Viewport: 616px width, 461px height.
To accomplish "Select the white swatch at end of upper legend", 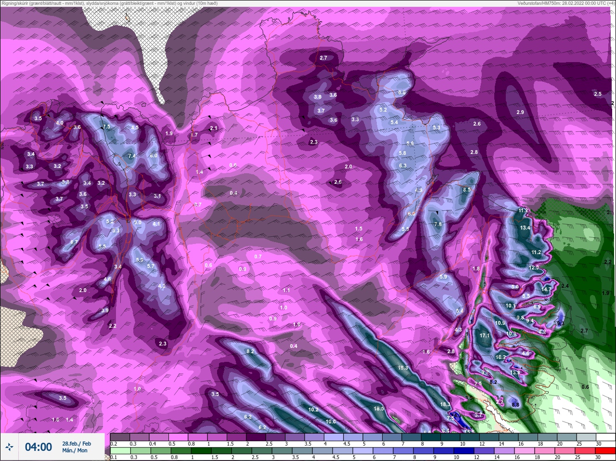I will click(607, 437).
